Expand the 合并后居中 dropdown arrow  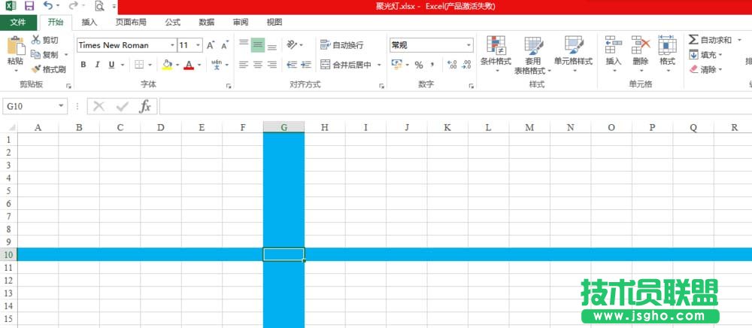(379, 65)
